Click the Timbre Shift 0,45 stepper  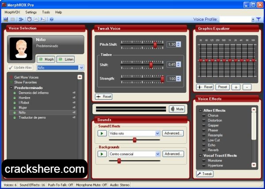[178, 65]
